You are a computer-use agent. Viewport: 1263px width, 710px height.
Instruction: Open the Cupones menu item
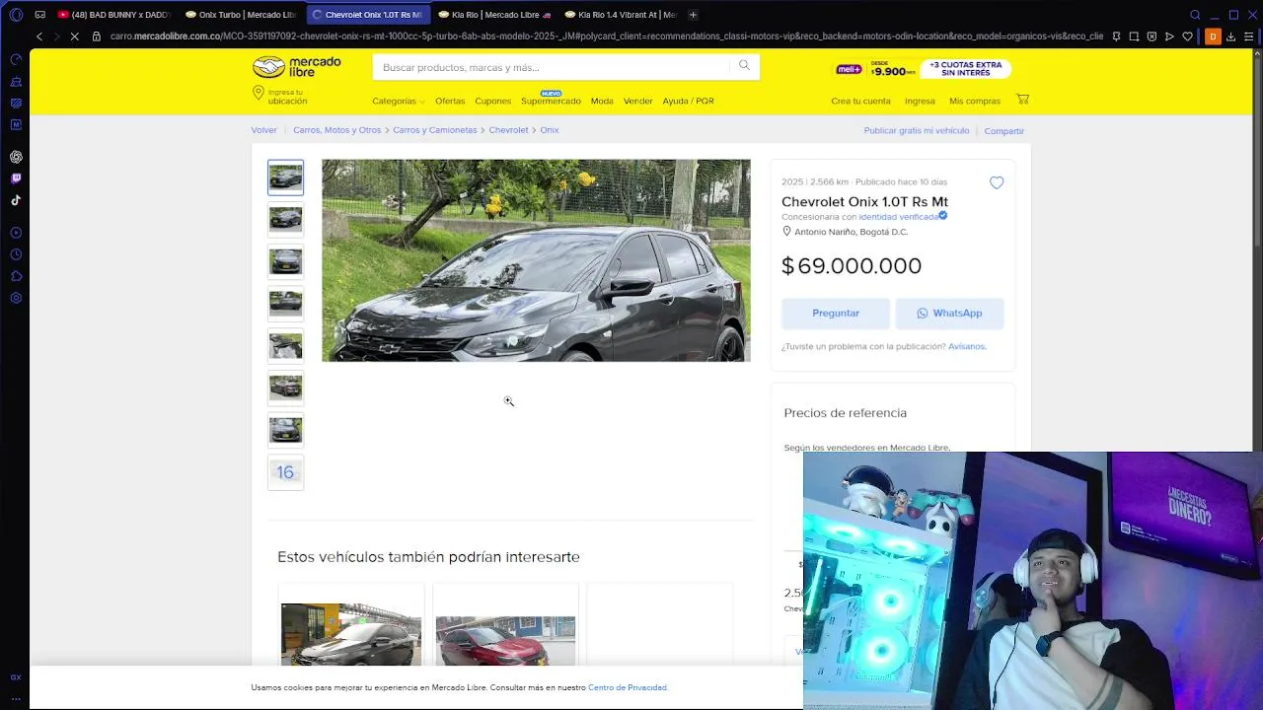pyautogui.click(x=492, y=101)
